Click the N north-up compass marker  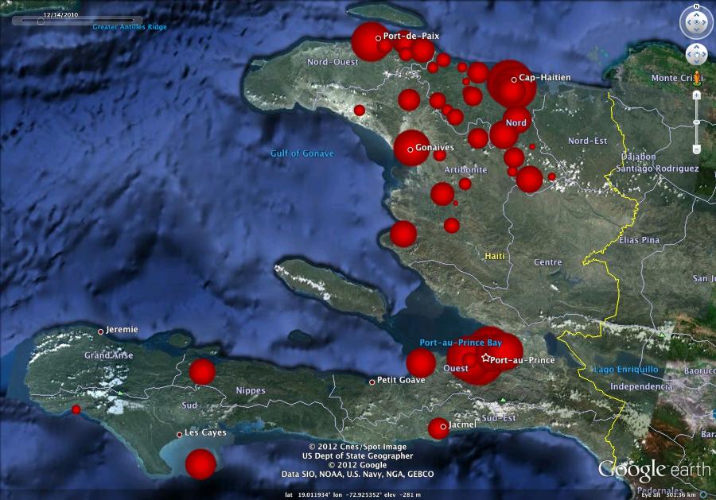coord(696,6)
